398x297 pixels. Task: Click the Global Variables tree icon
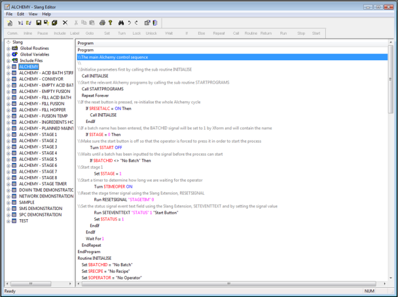[14, 54]
